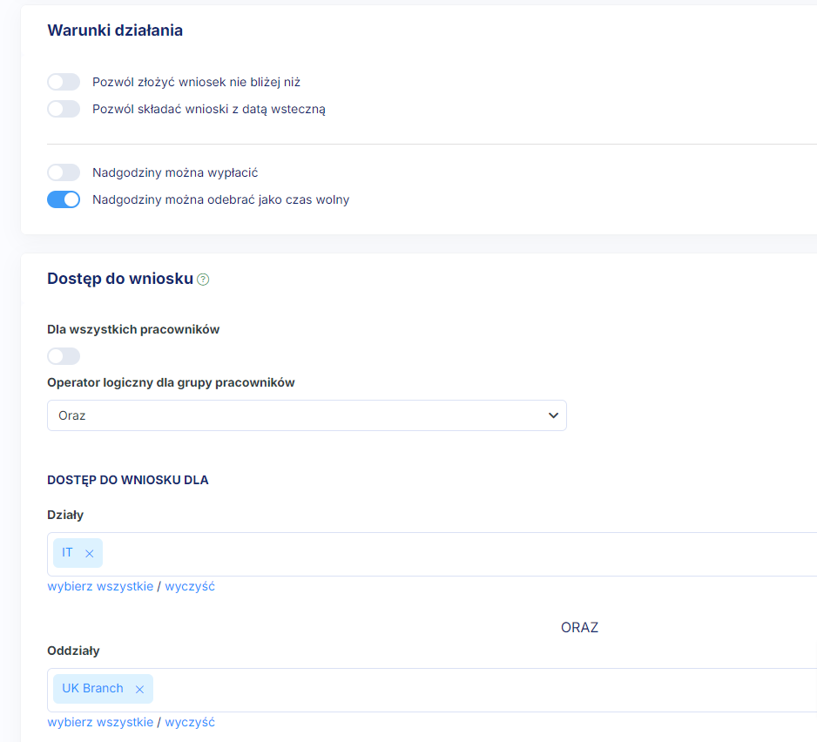The height and width of the screenshot is (742, 817).
Task: Focus the Oddziały multi-select field
Action: 436,689
